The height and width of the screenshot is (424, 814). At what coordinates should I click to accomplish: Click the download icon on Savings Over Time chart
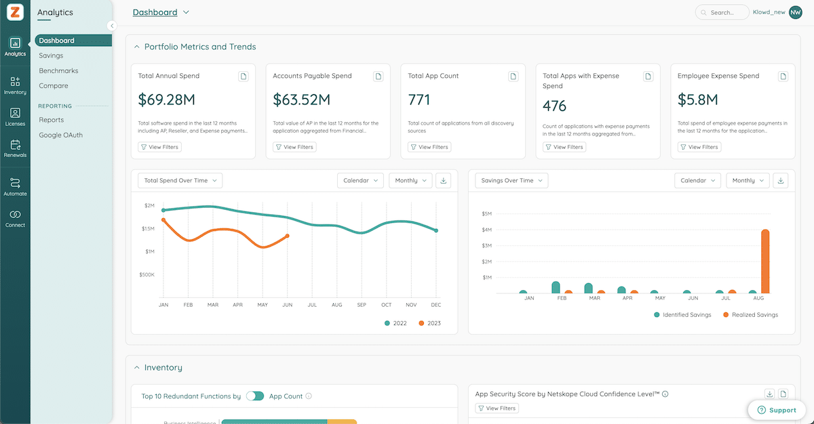[x=780, y=180]
